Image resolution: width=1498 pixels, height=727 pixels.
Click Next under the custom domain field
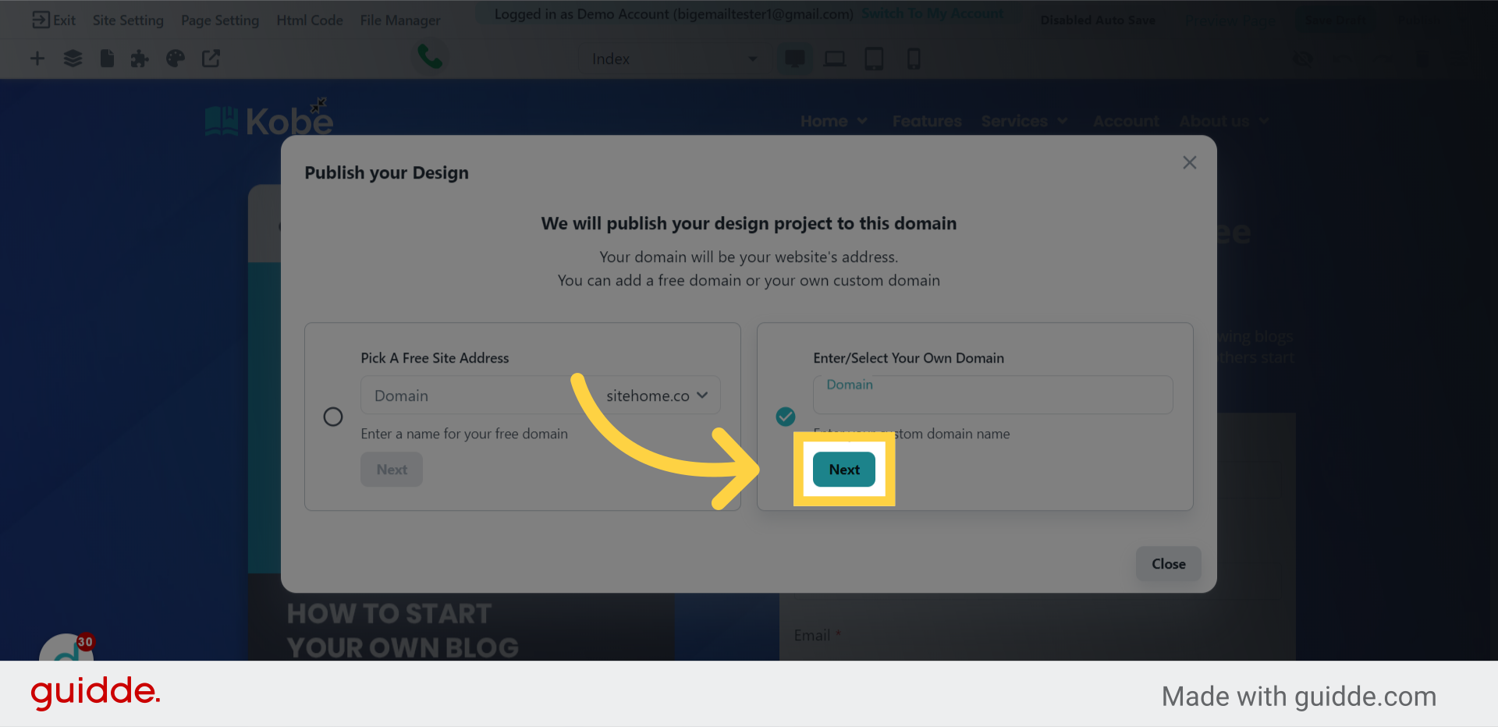pos(844,470)
